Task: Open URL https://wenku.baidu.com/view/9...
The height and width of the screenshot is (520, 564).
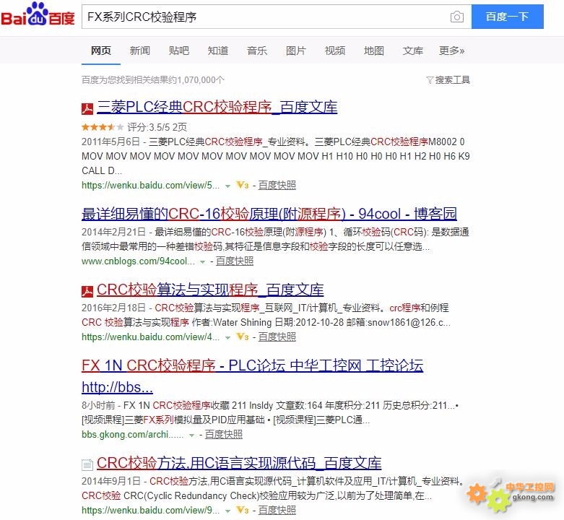Action: [x=150, y=511]
